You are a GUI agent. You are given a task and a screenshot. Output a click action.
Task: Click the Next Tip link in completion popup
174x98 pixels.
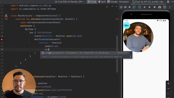[118, 57]
